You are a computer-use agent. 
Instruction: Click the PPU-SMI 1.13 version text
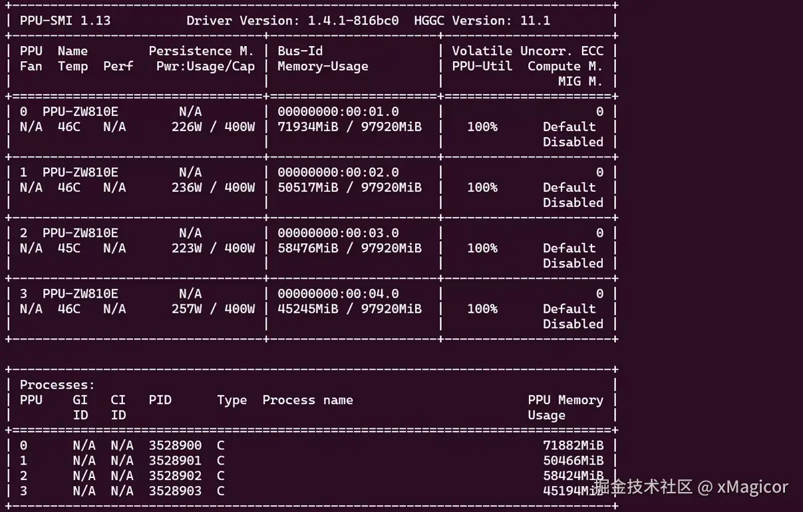pyautogui.click(x=65, y=20)
